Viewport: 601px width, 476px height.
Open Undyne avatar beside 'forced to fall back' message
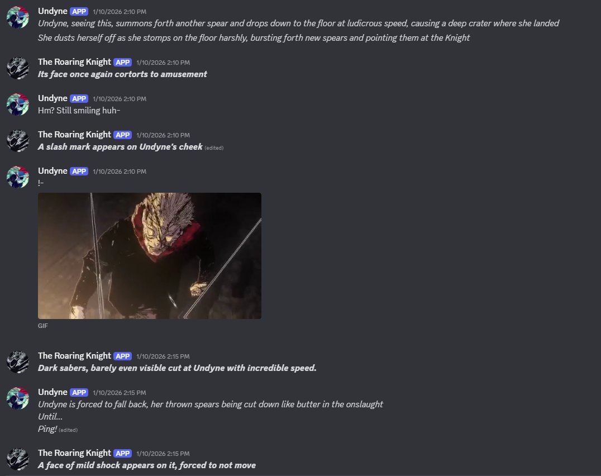(18, 398)
